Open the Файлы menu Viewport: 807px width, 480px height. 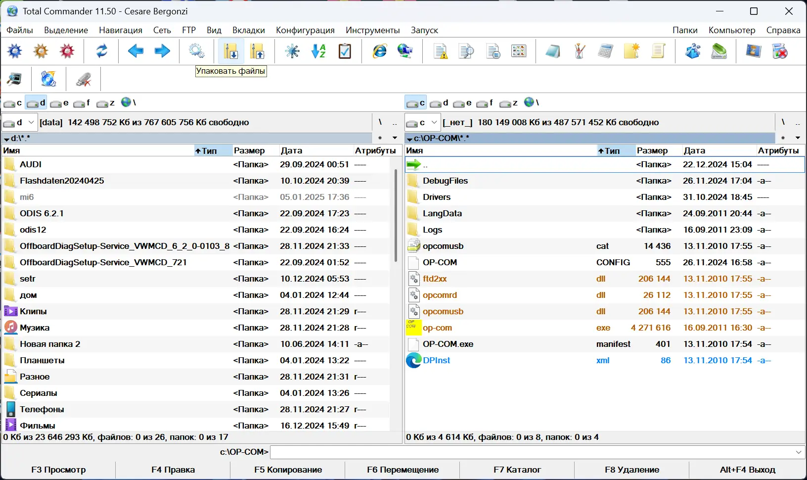click(20, 30)
